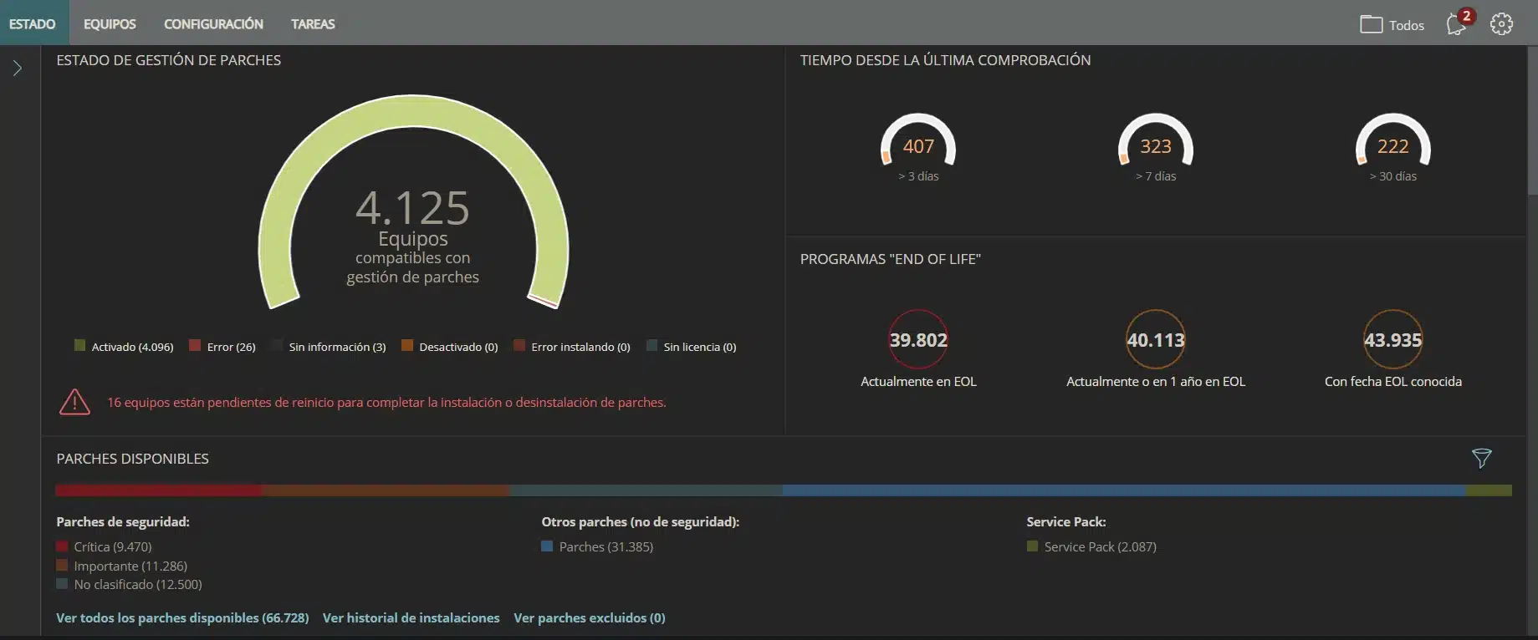This screenshot has width=1538, height=640.
Task: Click the brown important segment of patches bar
Action: (x=385, y=490)
